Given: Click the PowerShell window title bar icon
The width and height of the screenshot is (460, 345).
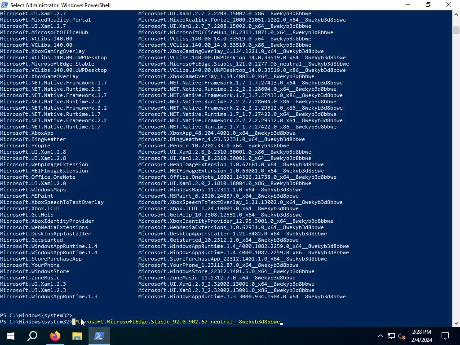Looking at the screenshot, I should click(4, 5).
